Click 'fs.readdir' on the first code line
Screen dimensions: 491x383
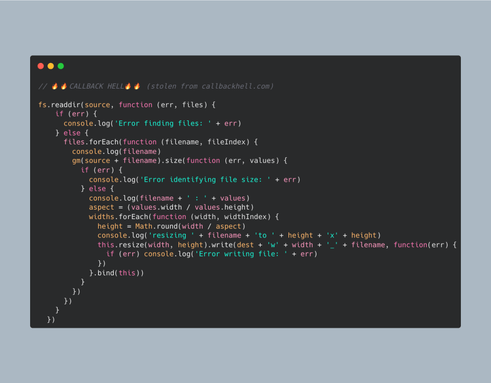tap(60, 105)
